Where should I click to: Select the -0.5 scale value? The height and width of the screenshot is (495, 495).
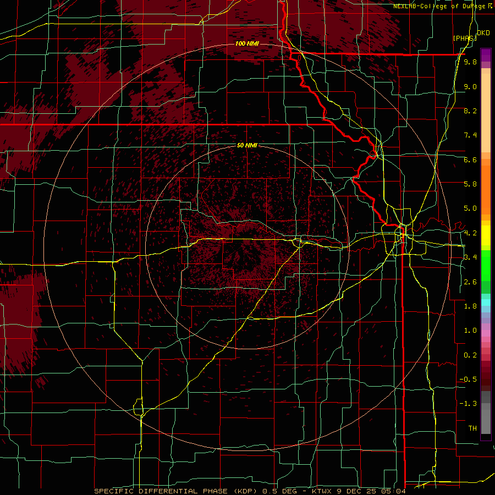468,380
